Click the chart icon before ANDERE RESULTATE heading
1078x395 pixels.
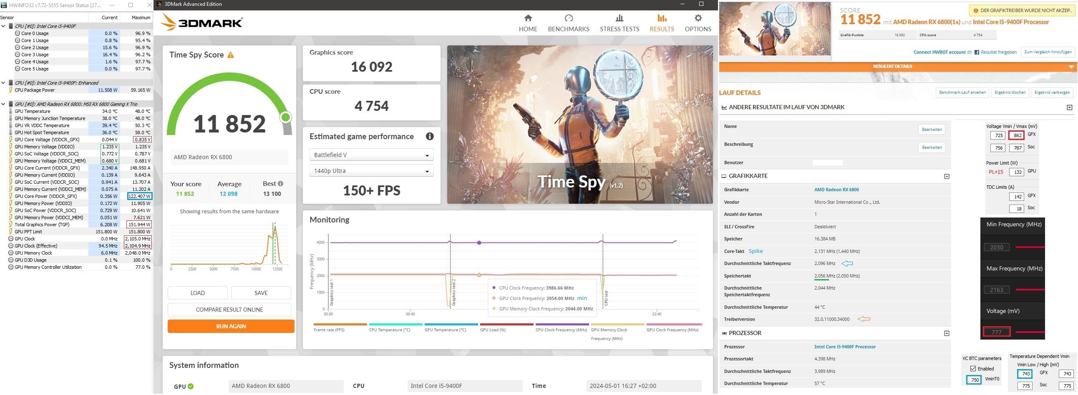pos(724,107)
